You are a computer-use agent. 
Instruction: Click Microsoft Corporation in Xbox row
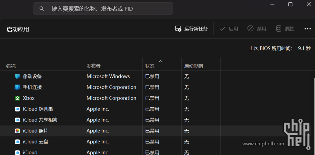[x=111, y=98]
